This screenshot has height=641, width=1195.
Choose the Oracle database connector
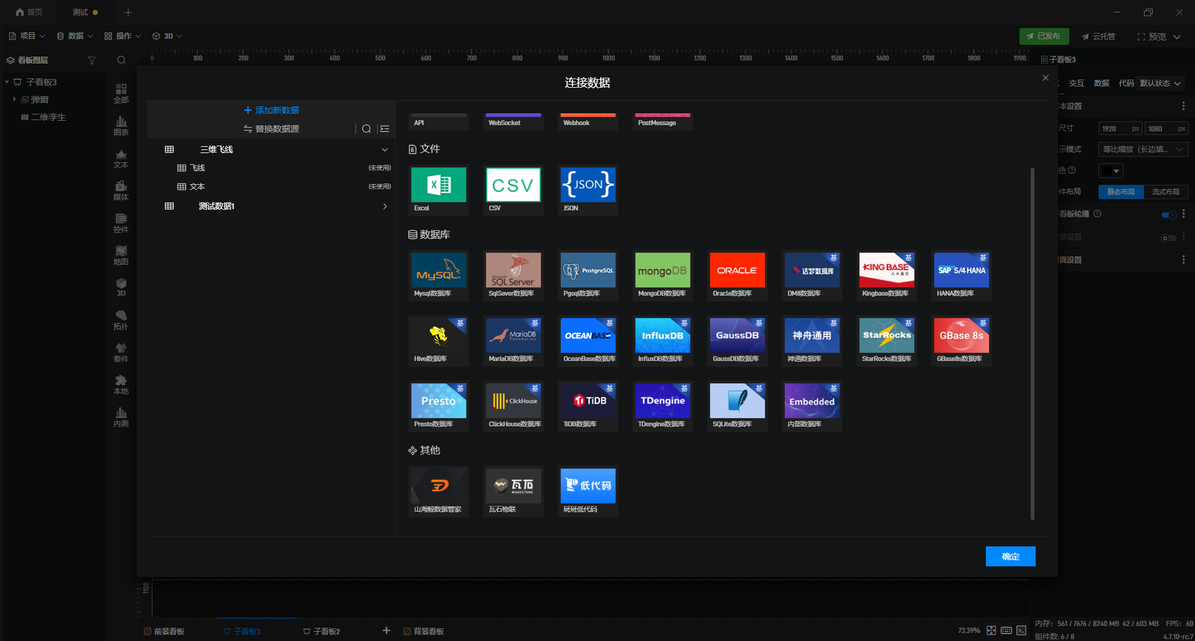[x=737, y=275]
